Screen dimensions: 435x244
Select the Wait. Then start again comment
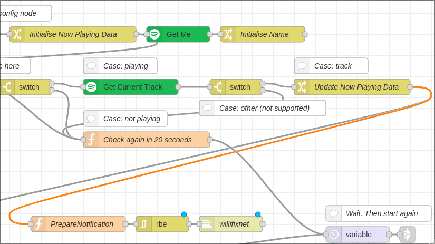pyautogui.click(x=379, y=213)
